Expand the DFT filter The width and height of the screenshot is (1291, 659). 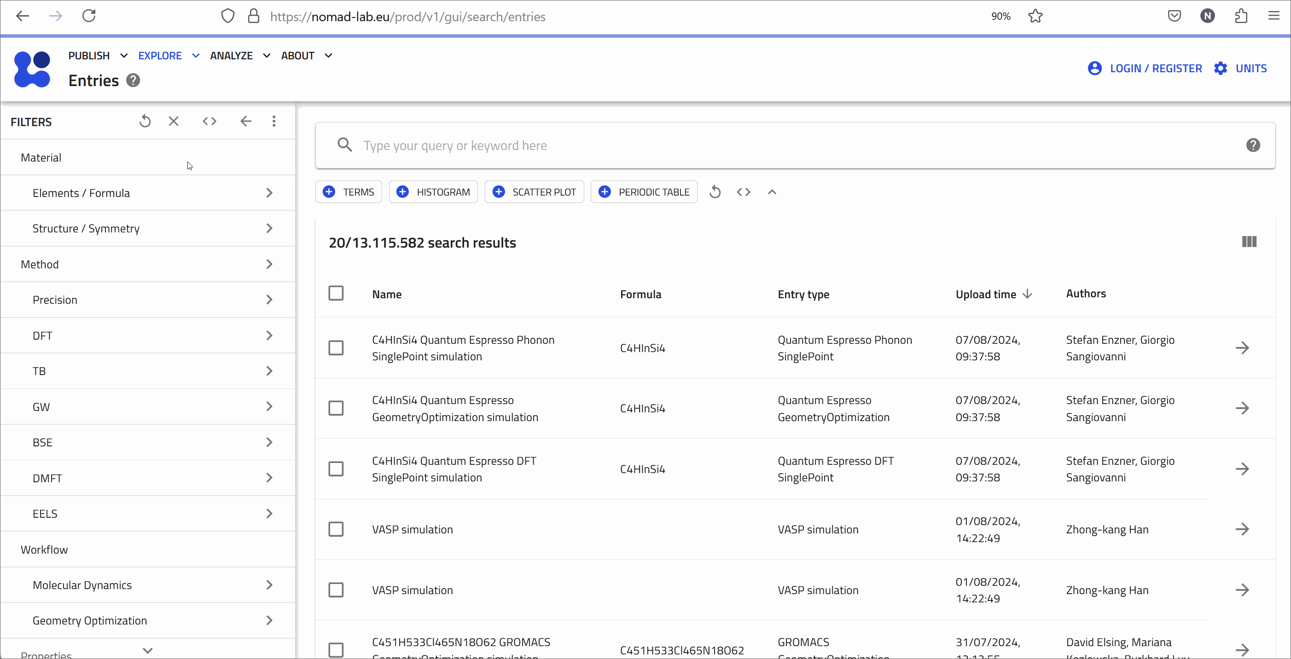point(148,335)
